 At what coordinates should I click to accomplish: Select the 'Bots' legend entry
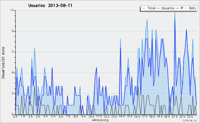(x=190, y=8)
